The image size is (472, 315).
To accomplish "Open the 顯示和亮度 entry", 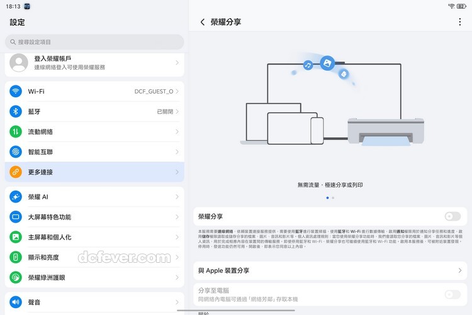I will (94, 257).
